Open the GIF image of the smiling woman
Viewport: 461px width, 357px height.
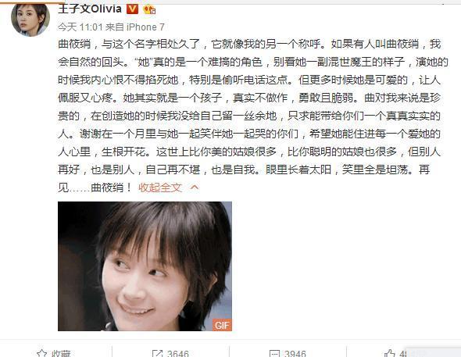pos(145,266)
